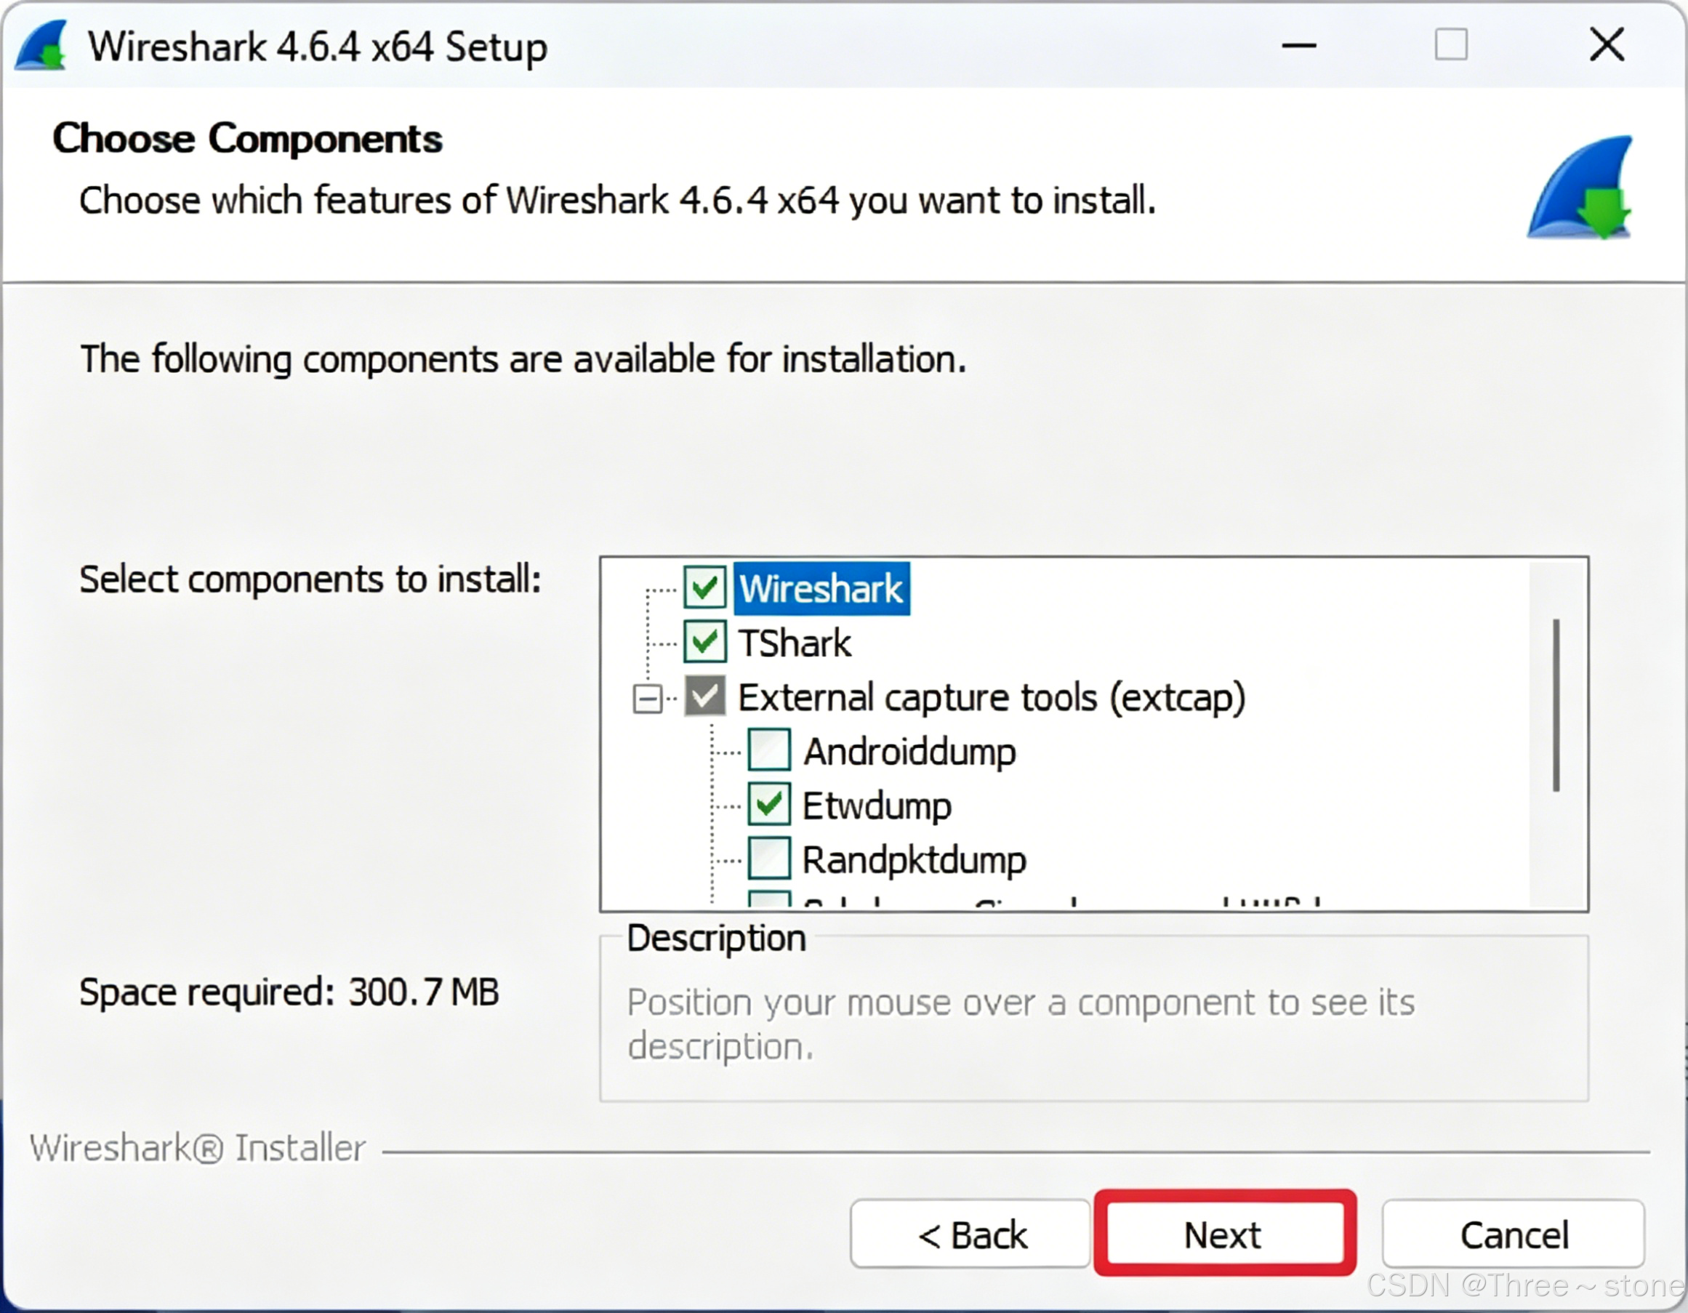This screenshot has height=1313, width=1688.
Task: Click the large Wireshark installer logo
Action: 1580,188
